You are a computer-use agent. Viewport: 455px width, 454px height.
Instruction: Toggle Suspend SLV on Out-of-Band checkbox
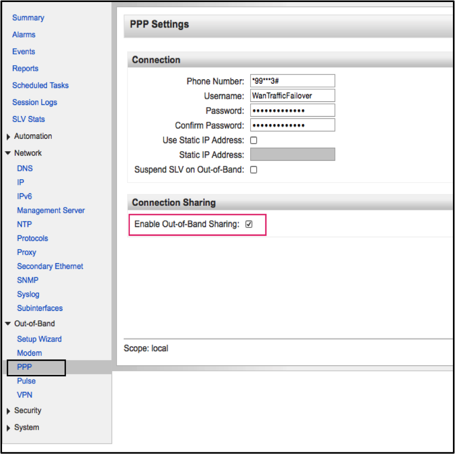point(253,170)
